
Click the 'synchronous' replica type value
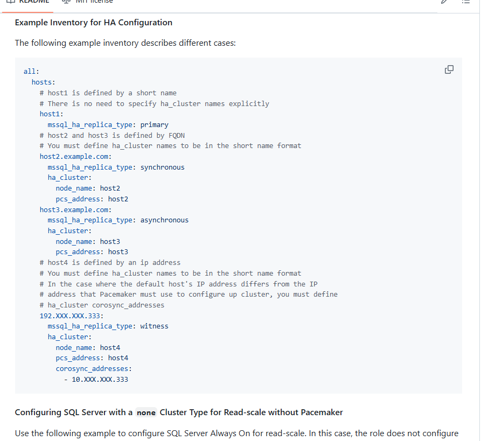click(162, 167)
